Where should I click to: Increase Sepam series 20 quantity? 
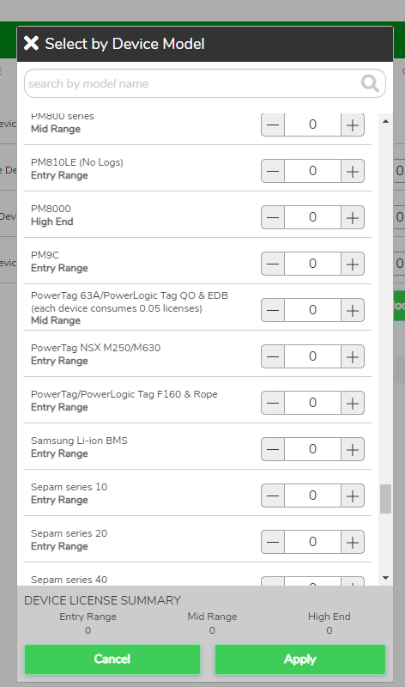click(x=353, y=543)
